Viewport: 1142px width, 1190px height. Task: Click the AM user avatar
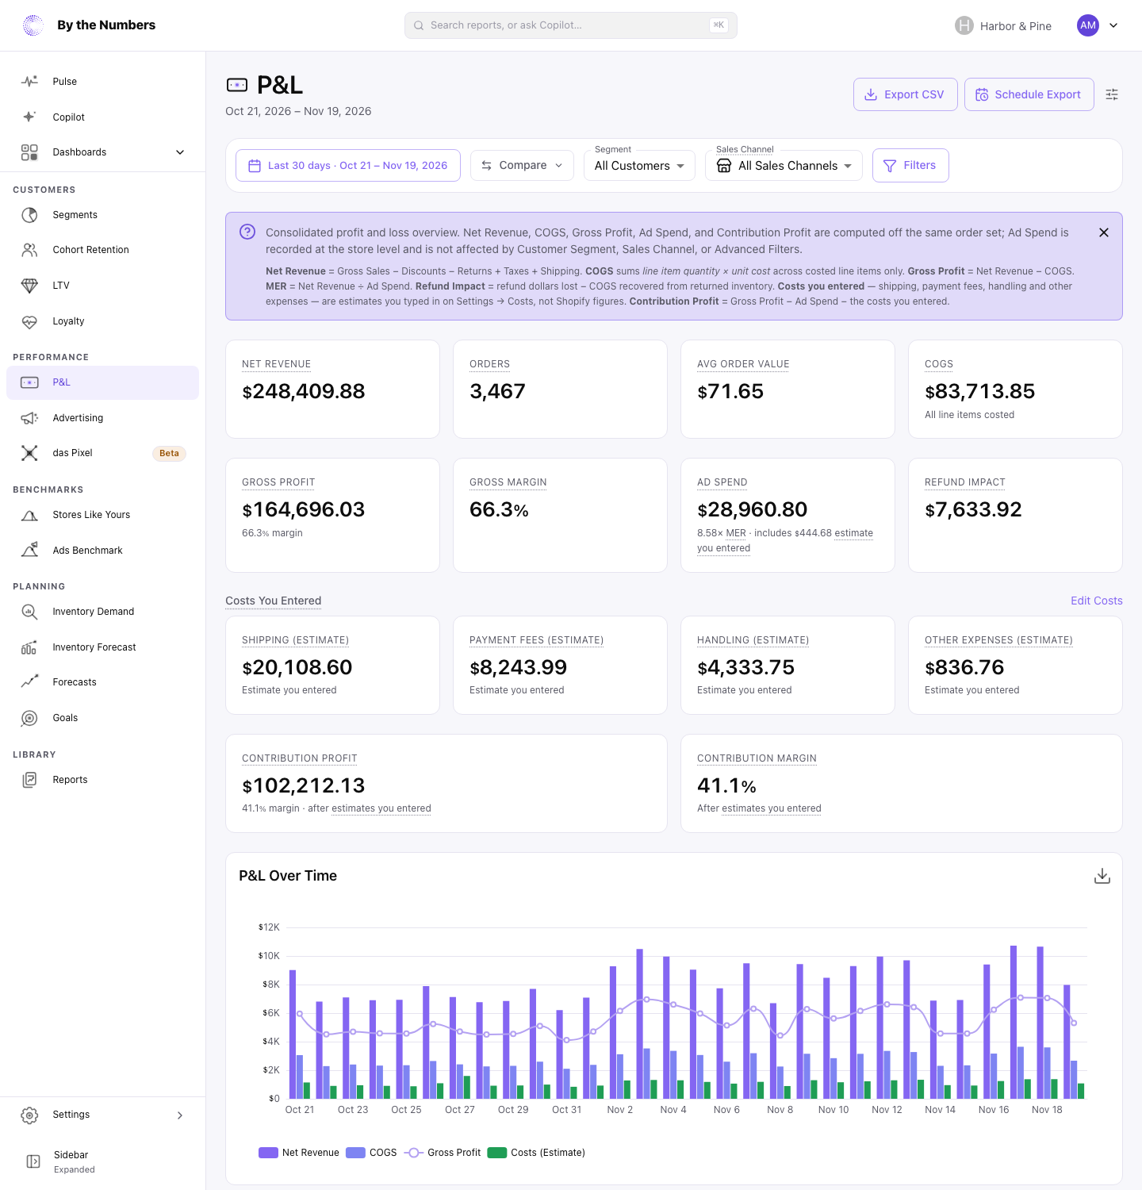1088,25
